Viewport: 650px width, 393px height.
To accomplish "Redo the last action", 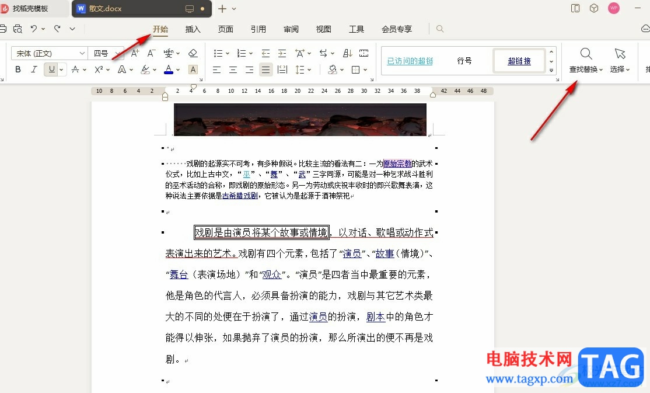I will pos(57,29).
